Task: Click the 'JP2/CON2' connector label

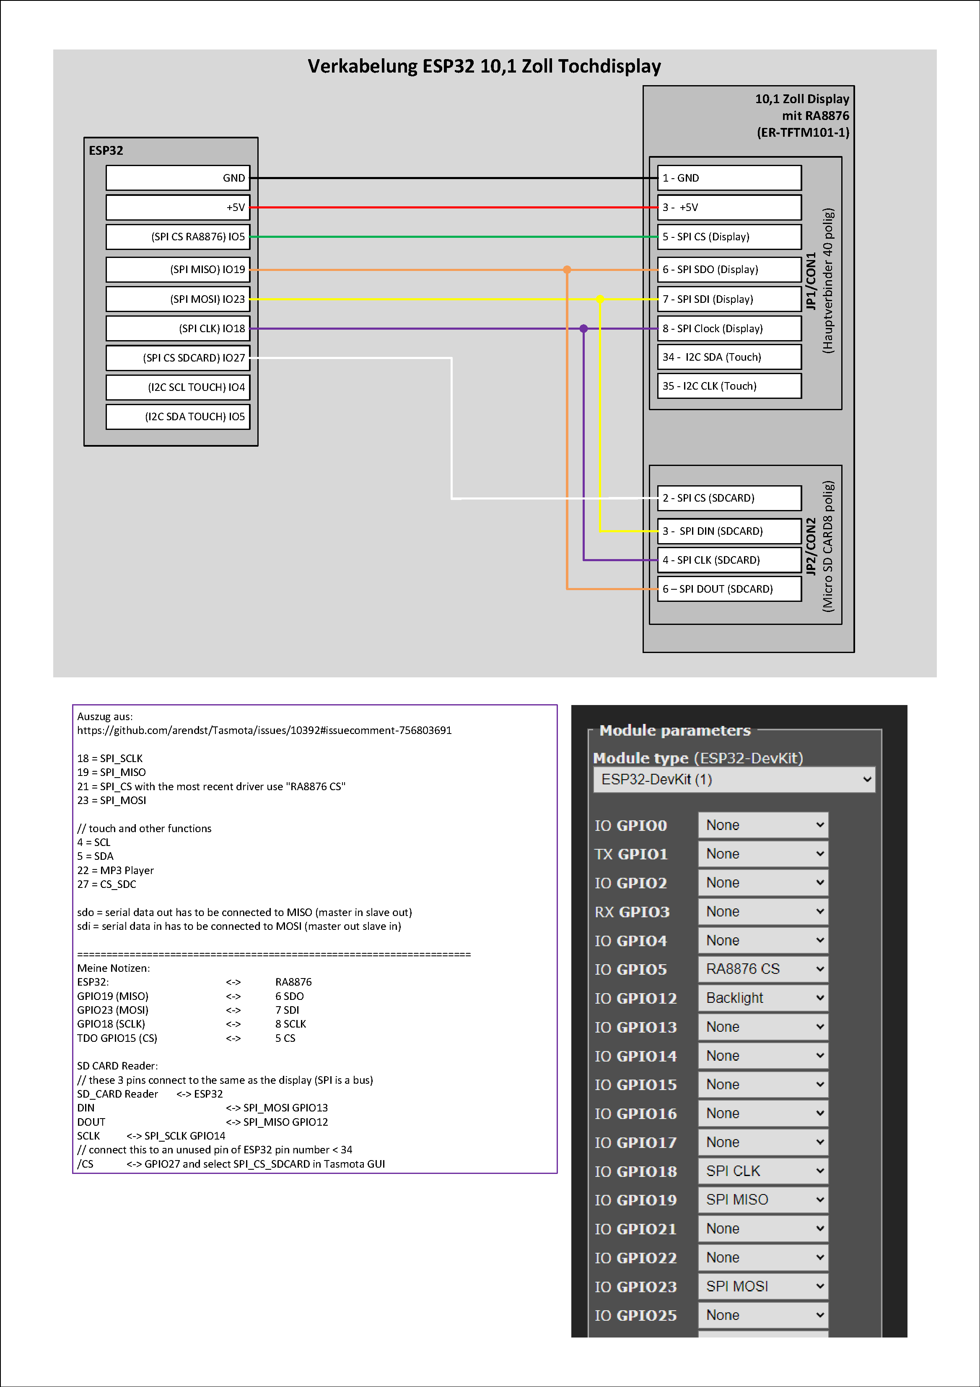Action: point(811,546)
